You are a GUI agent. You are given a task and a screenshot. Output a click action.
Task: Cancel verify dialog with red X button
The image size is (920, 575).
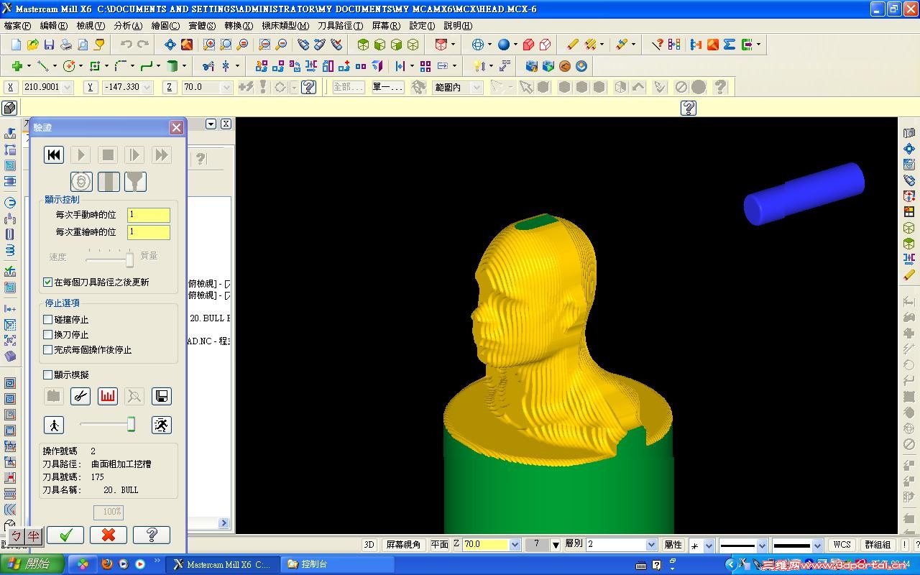pos(109,535)
